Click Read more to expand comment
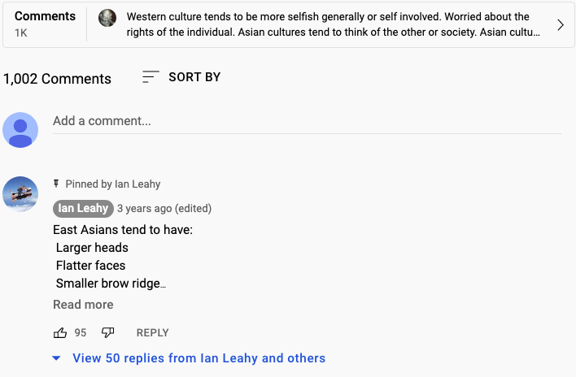The height and width of the screenshot is (377, 576). (x=83, y=305)
